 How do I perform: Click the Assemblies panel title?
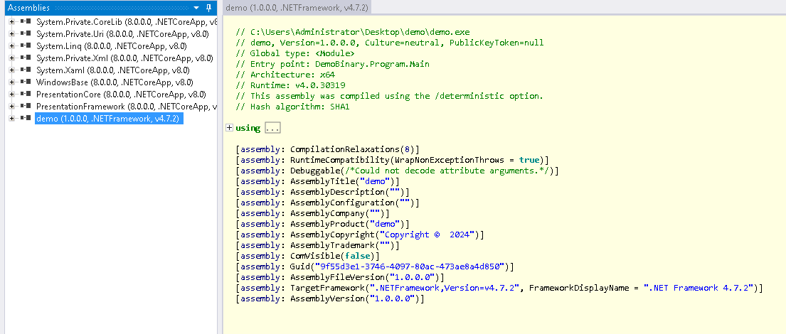tap(28, 8)
